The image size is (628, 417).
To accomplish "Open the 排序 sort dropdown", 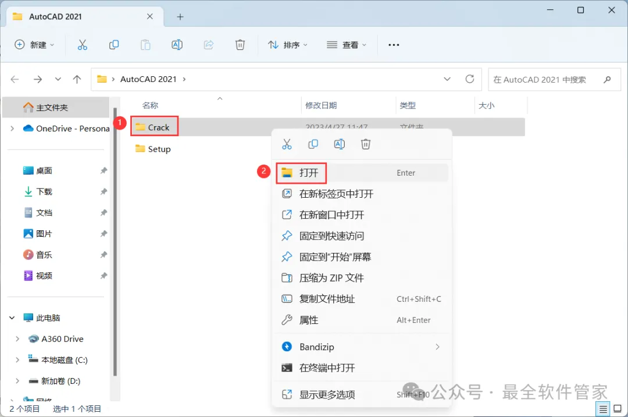I will pos(288,45).
